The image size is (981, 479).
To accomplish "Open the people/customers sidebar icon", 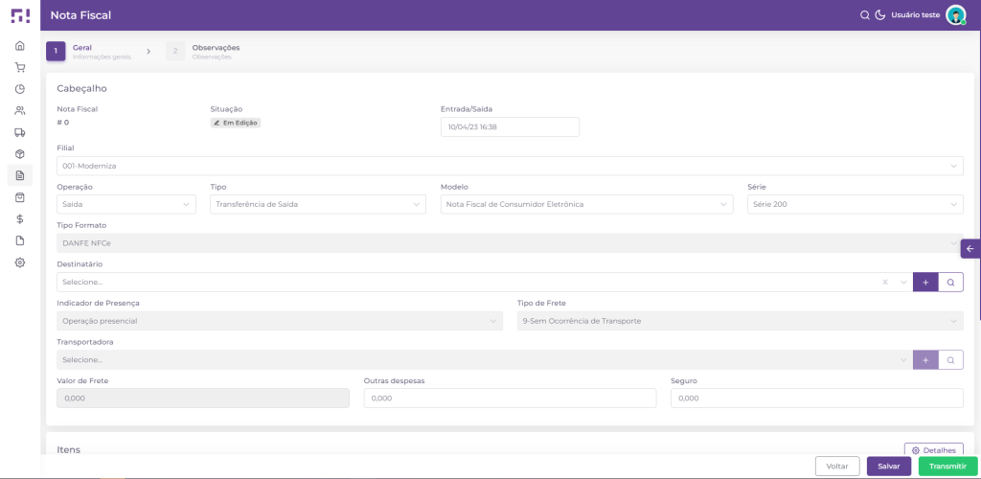I will pos(20,111).
